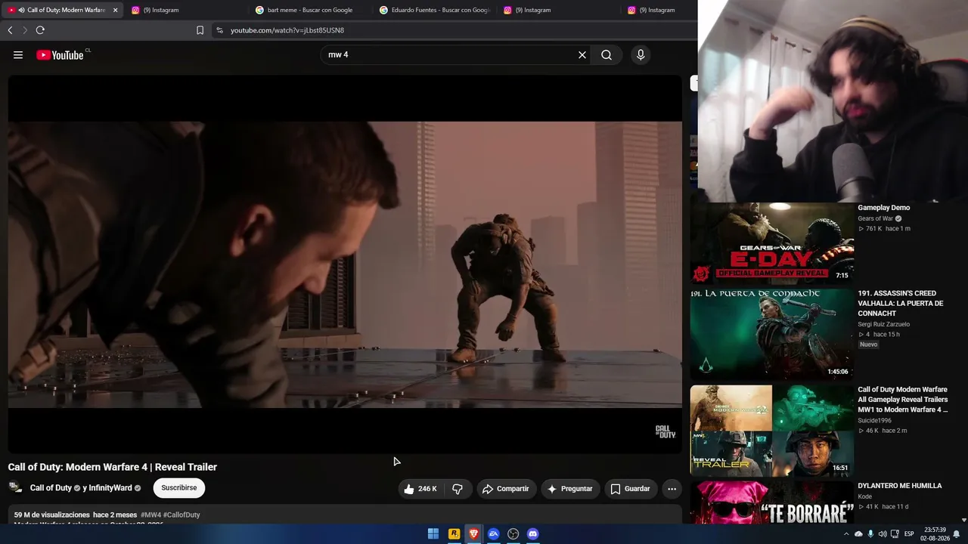Viewport: 968px width, 544px height.
Task: Open the three-dot more actions menu
Action: coord(672,489)
